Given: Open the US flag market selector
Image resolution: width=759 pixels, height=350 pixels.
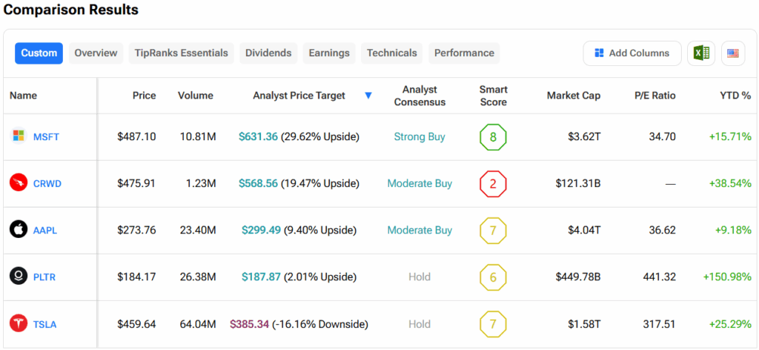Looking at the screenshot, I should 733,53.
